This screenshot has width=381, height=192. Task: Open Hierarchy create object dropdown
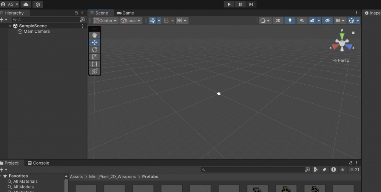point(3,20)
